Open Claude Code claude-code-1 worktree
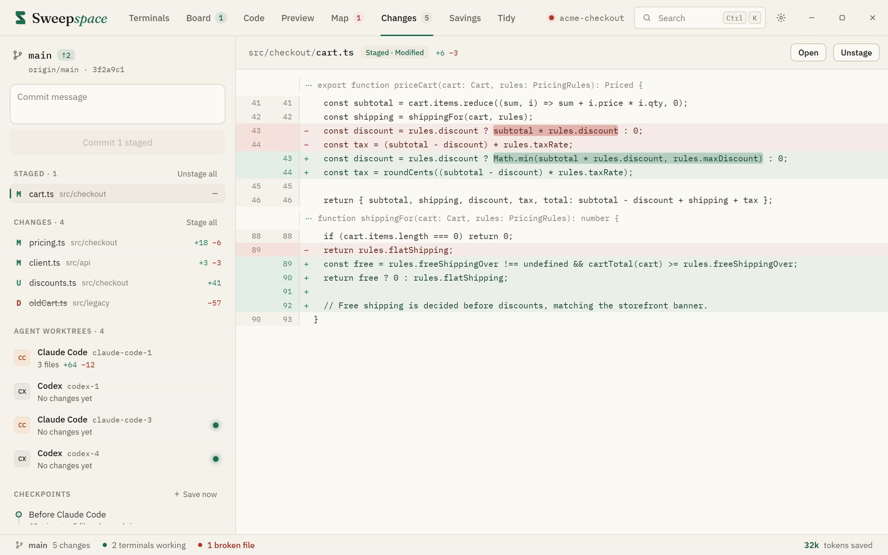This screenshot has height=555, width=888. (118, 358)
